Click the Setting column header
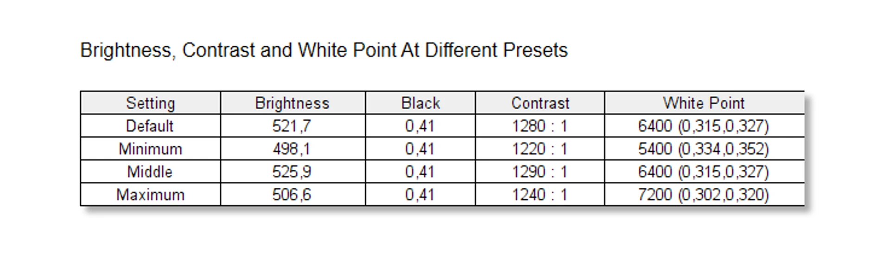Screen dimensions: 890x259 (x=150, y=103)
